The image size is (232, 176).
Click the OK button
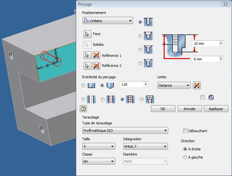pyautogui.click(x=163, y=109)
